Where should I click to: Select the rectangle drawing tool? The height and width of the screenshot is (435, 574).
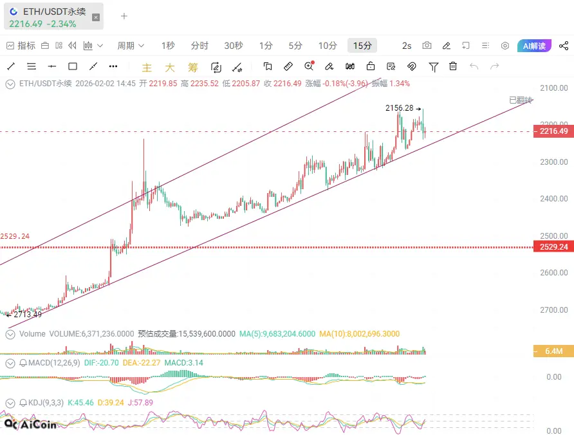click(x=73, y=66)
